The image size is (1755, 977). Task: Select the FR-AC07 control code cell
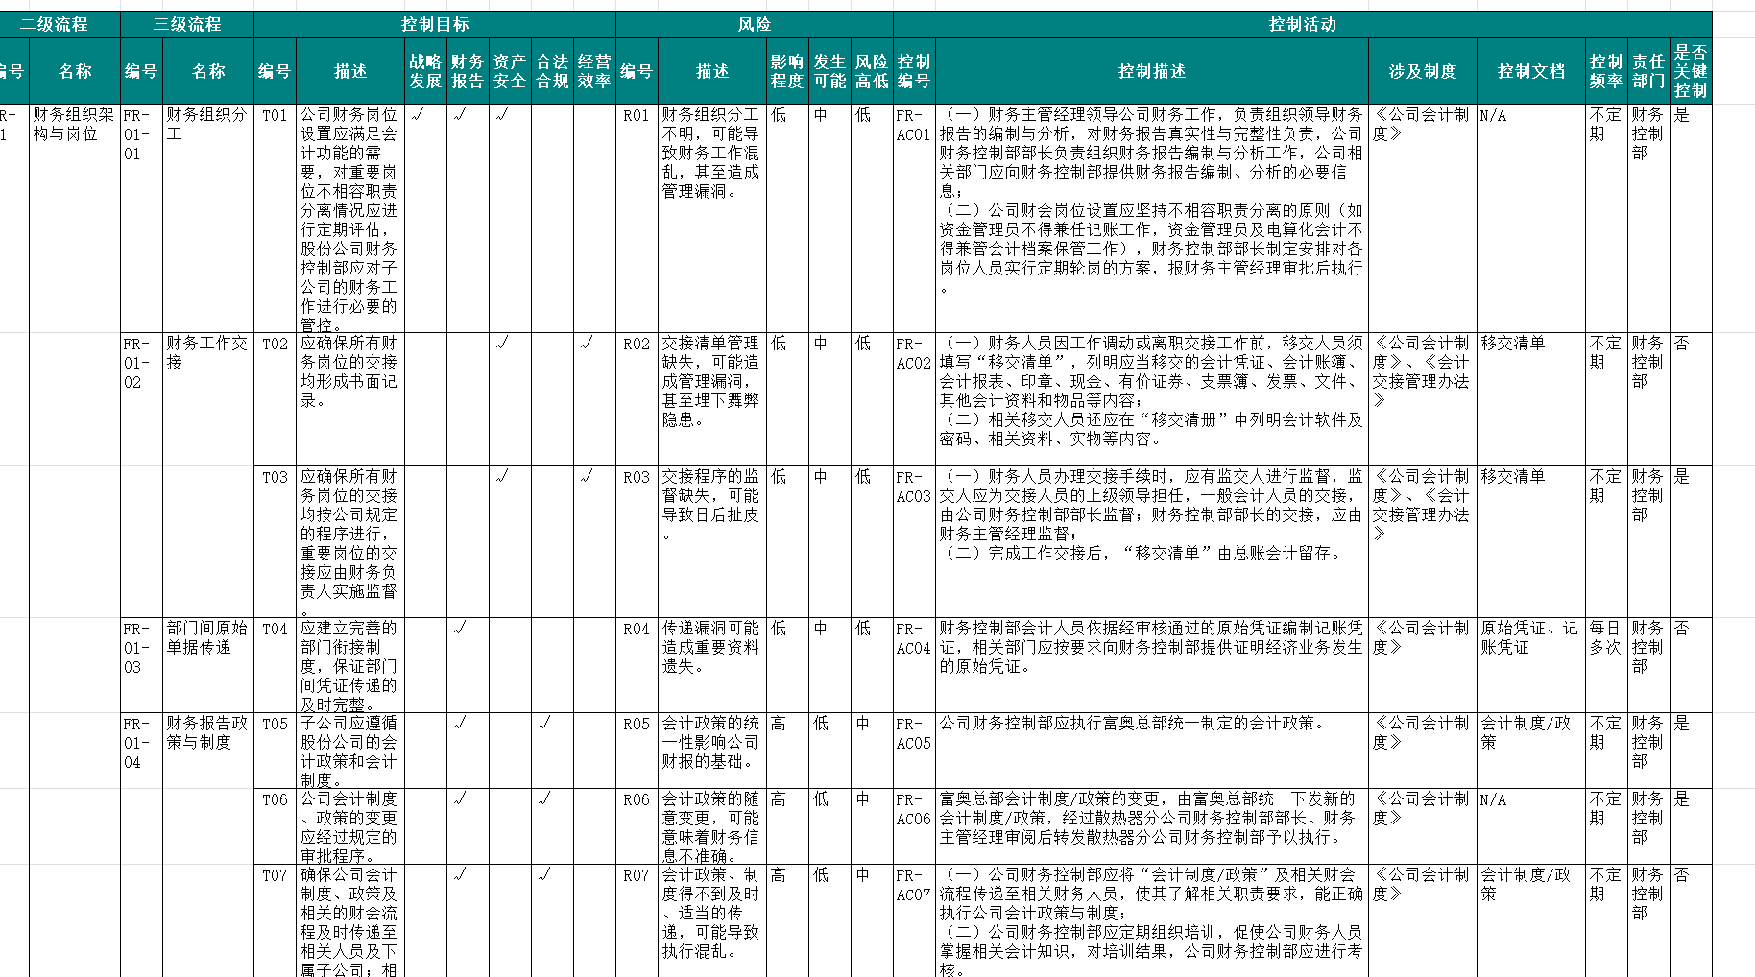(914, 920)
